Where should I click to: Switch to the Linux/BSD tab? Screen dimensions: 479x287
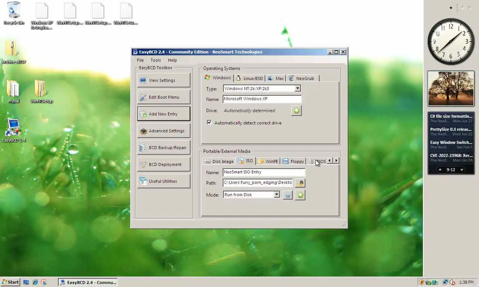point(250,78)
